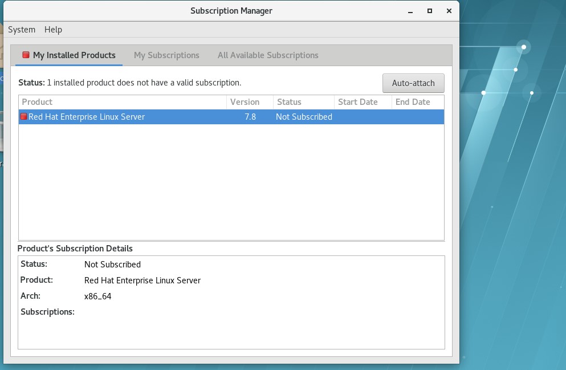Click the Not Subscribed cell in table row
The width and height of the screenshot is (566, 370).
(304, 117)
